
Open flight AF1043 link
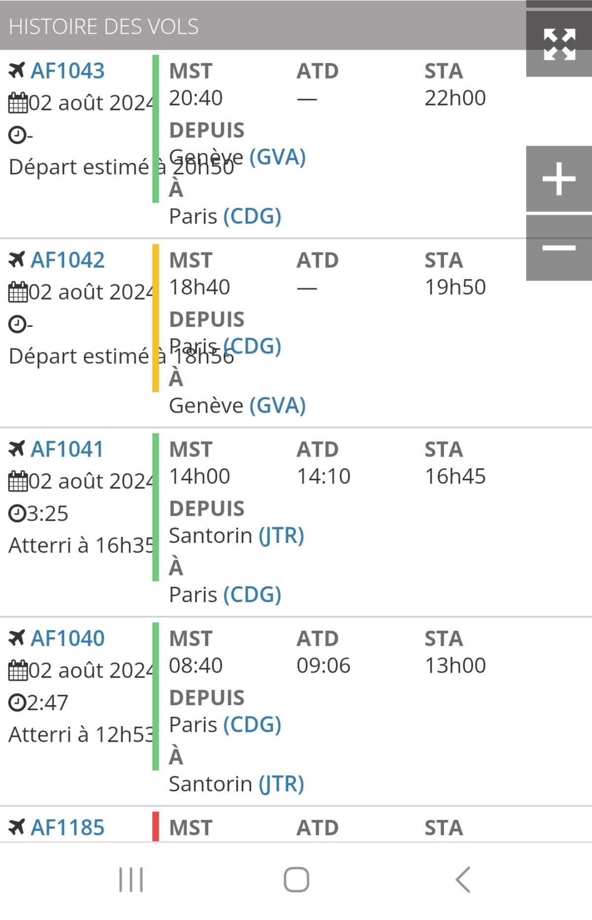[68, 71]
